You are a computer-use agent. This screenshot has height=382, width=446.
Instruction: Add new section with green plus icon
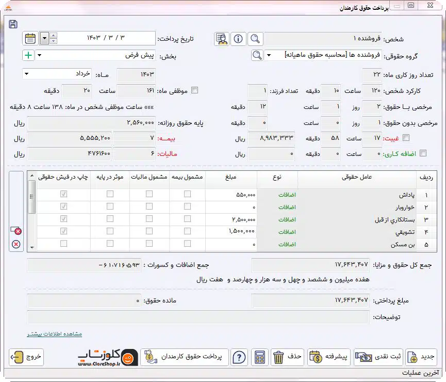[x=28, y=55]
